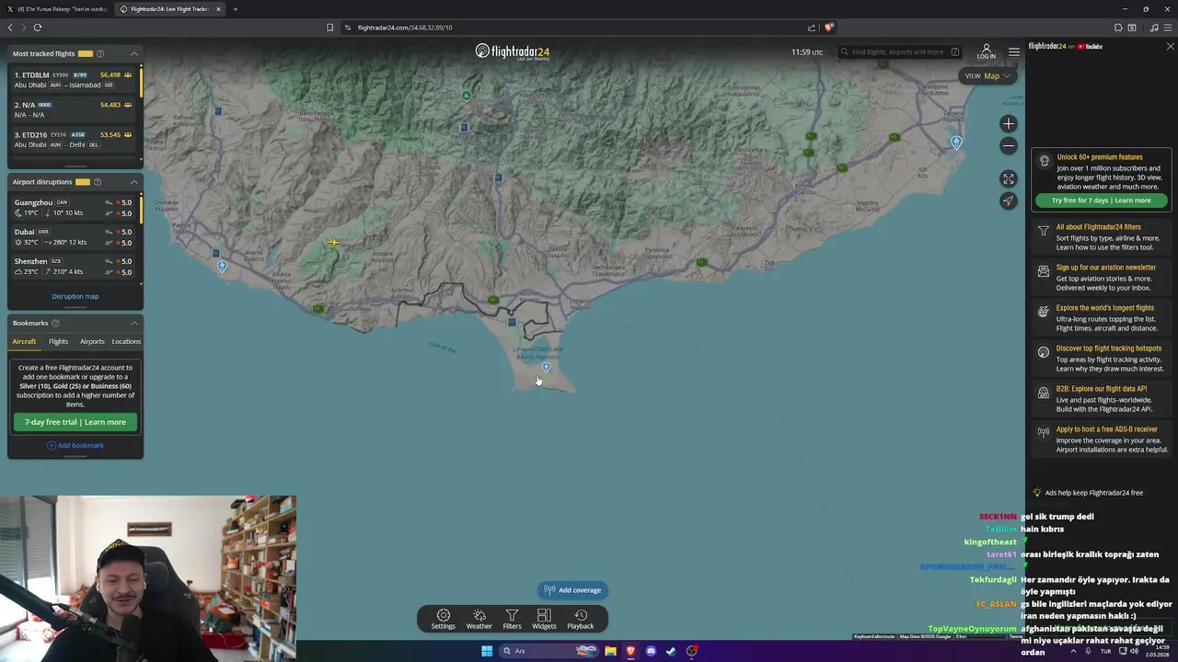Switch to the Locations bookmarks tab
This screenshot has width=1178, height=662.
coord(126,341)
